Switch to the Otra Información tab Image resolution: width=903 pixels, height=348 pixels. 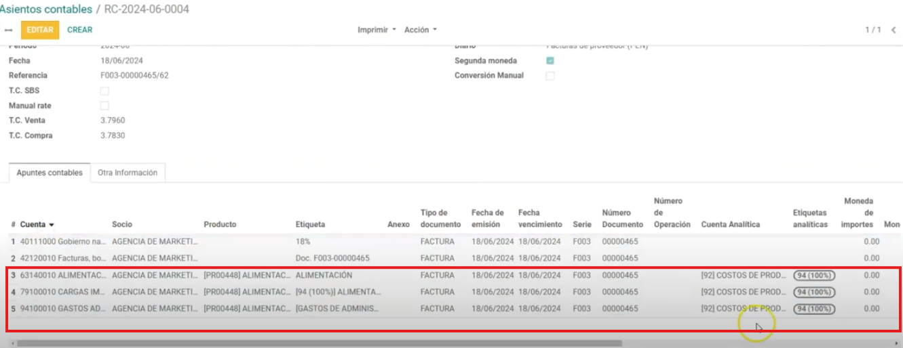pos(128,173)
